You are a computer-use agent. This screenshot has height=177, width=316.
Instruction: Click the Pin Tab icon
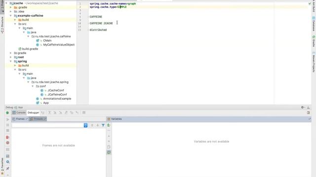pos(8,168)
